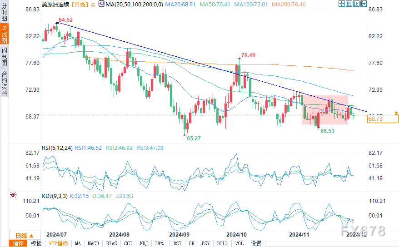Toggle the MACD indicator button

click(93, 243)
